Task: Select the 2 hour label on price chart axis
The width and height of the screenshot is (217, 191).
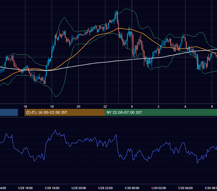Action: (x=159, y=107)
